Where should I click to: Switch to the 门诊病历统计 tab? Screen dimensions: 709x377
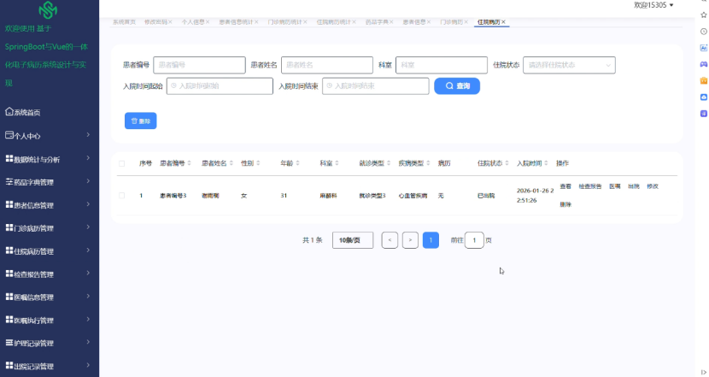[x=284, y=21]
